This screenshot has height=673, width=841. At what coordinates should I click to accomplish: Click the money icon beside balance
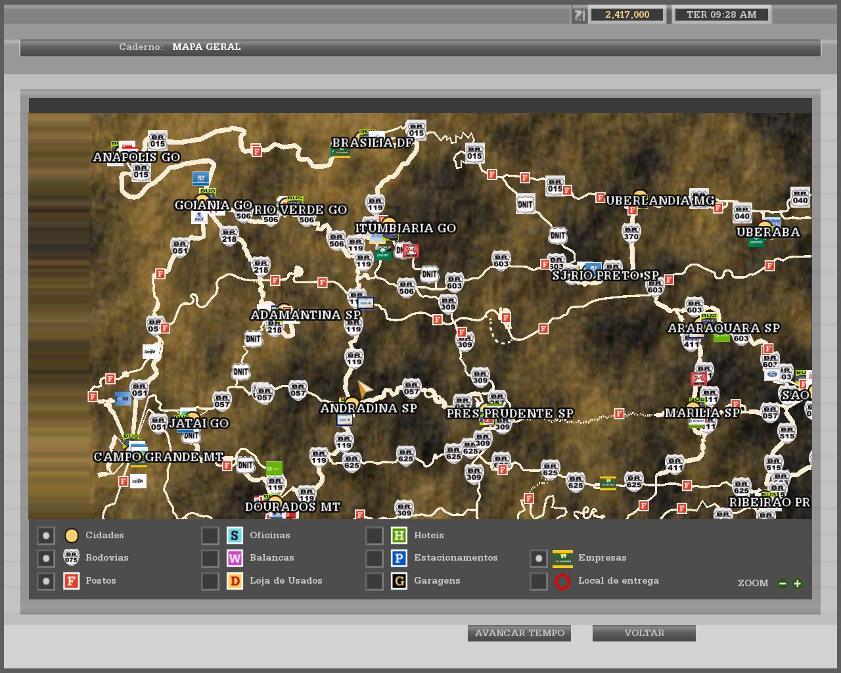[579, 14]
